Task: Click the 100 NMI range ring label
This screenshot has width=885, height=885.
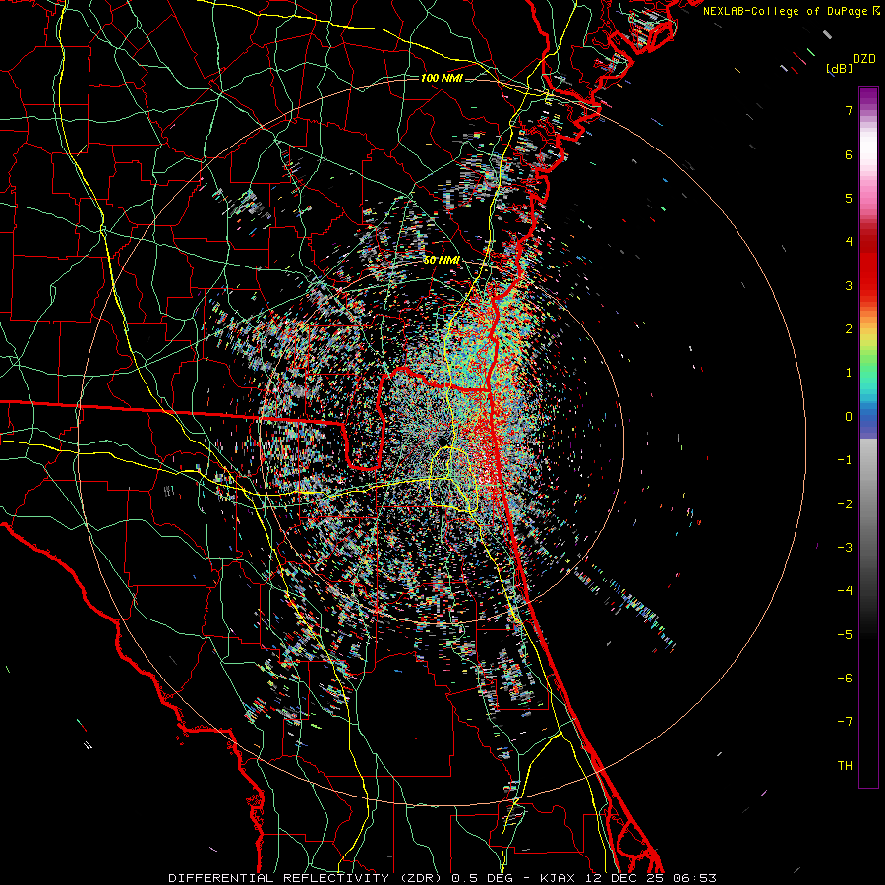Action: click(x=442, y=78)
